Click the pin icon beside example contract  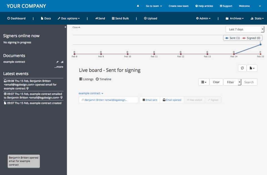[x=57, y=62]
